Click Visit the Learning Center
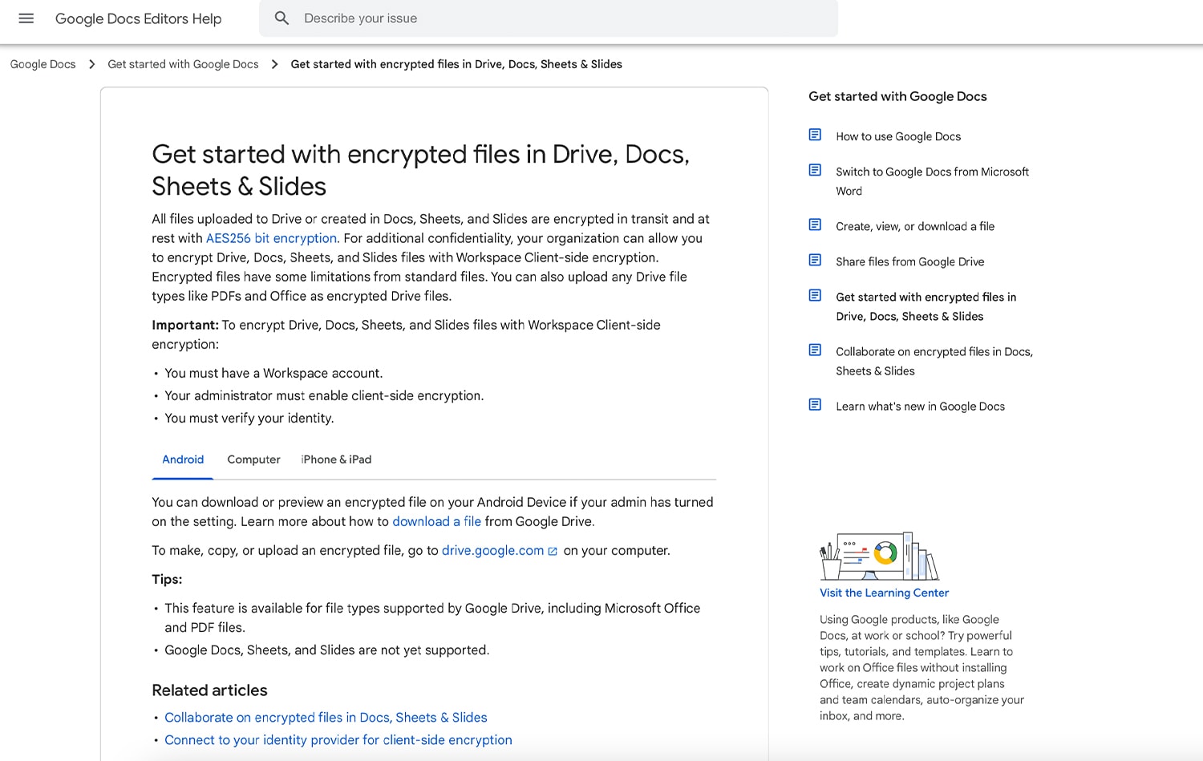 coord(884,593)
